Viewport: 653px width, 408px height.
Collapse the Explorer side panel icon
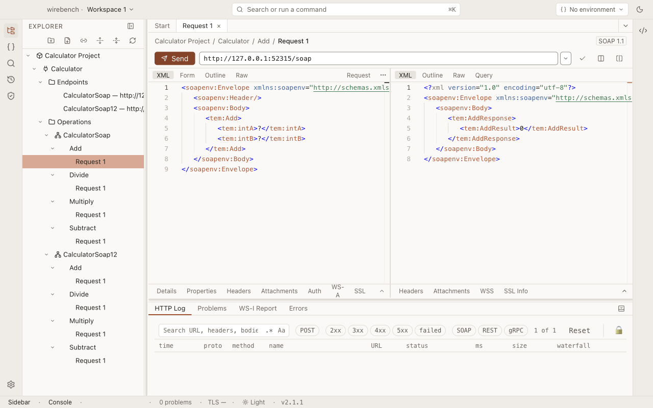point(131,26)
